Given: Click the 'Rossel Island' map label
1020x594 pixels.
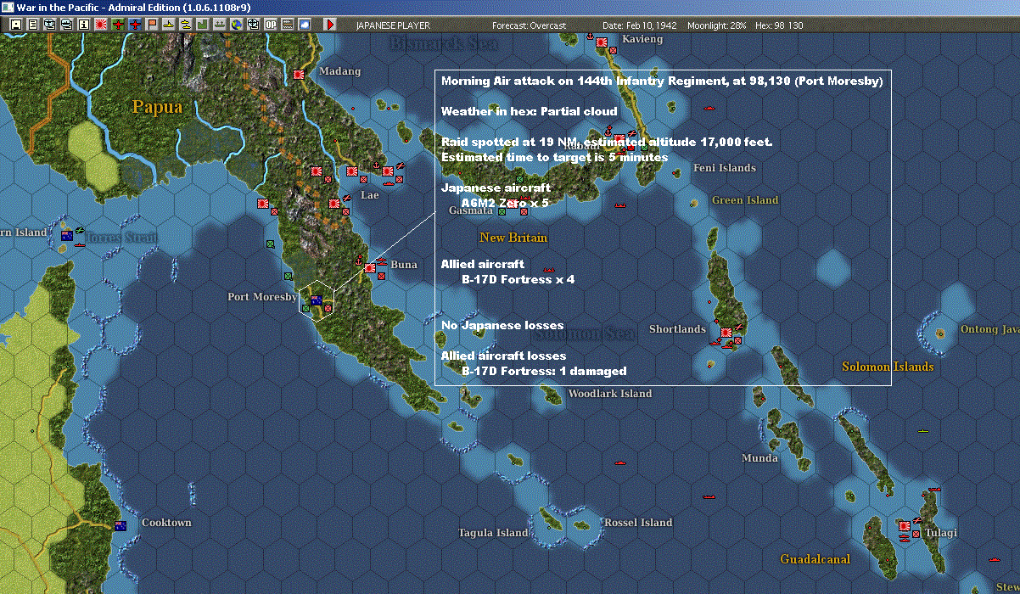Looking at the screenshot, I should 638,523.
